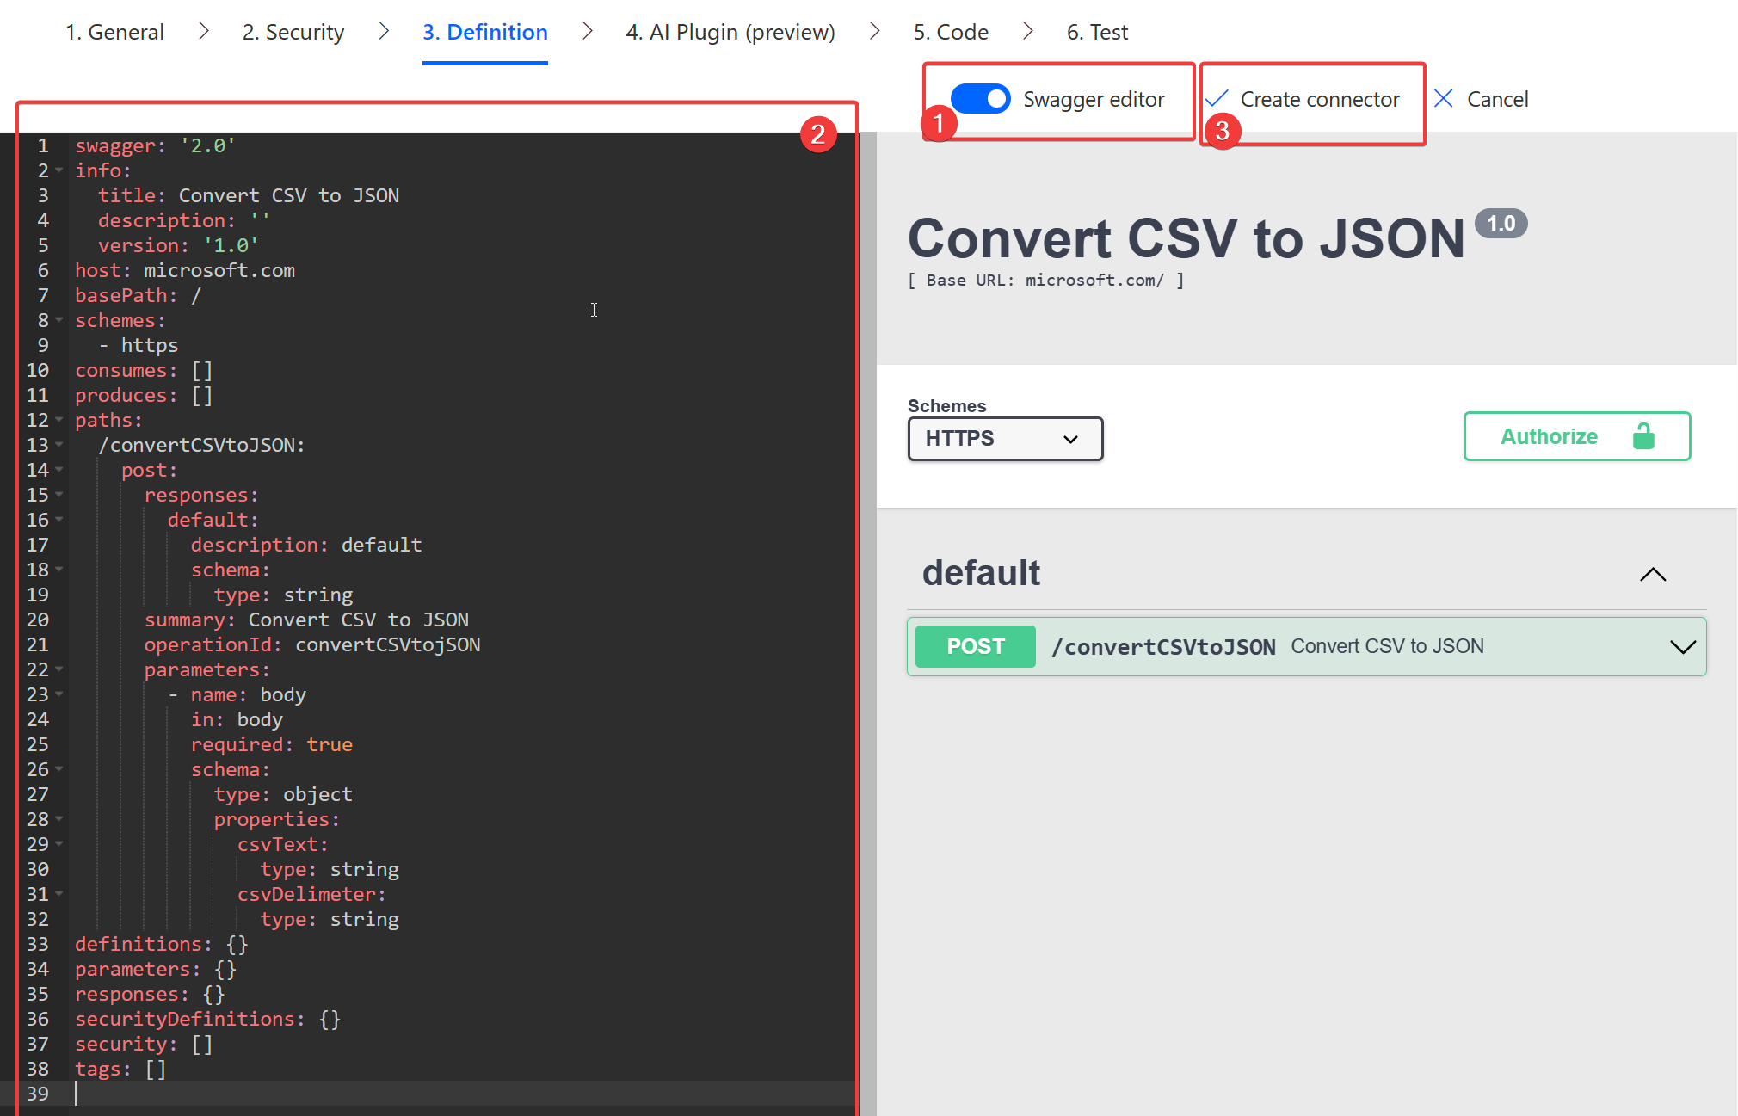Fold the properties block at line 28
This screenshot has width=1738, height=1116.
[59, 819]
